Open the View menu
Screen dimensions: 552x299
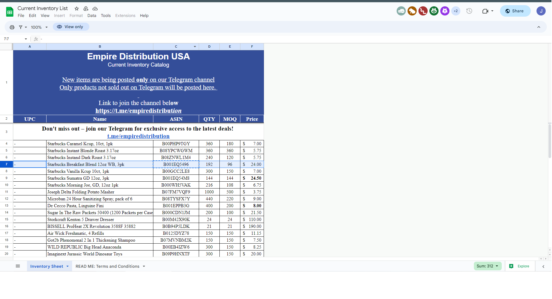45,15
